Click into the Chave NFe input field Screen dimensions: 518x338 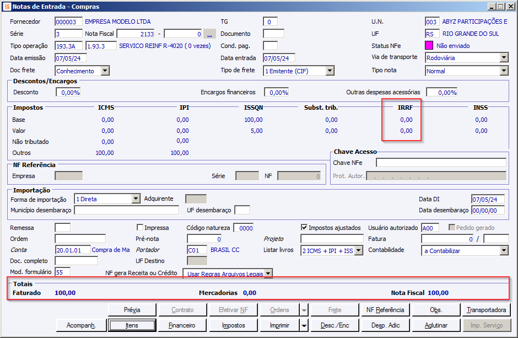pyautogui.click(x=441, y=163)
